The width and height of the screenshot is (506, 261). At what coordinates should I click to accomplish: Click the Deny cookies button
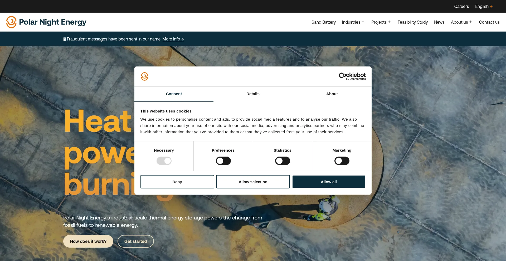(x=177, y=182)
